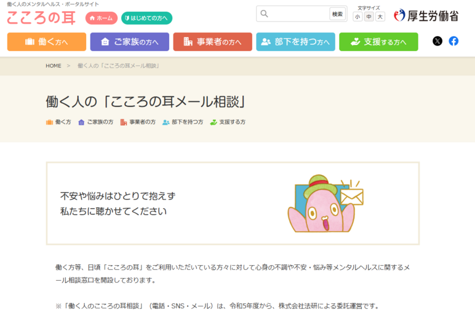Open the ホーム pill button

(x=101, y=18)
